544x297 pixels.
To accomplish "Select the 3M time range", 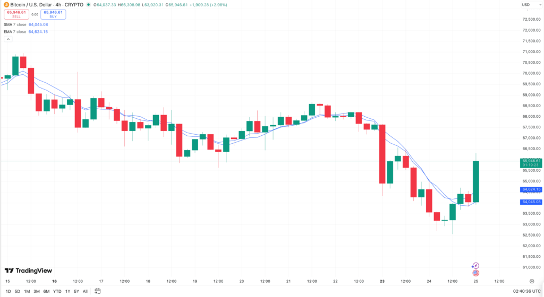I will coord(37,291).
